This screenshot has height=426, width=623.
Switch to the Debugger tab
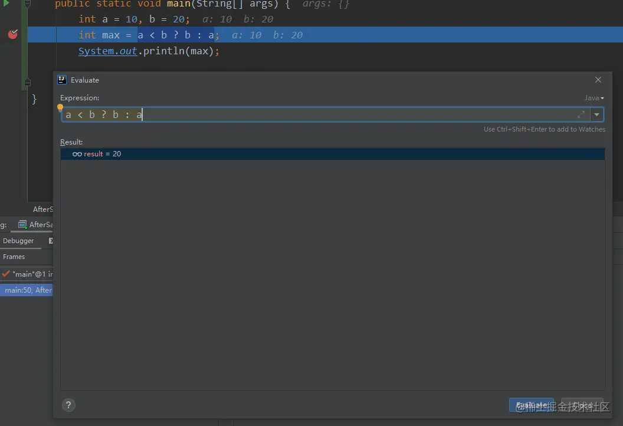18,241
